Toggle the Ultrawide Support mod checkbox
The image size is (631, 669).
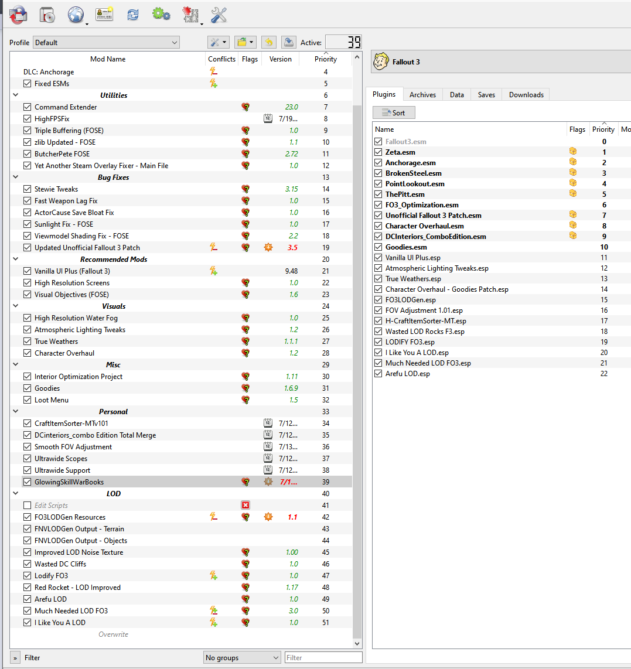coord(28,470)
